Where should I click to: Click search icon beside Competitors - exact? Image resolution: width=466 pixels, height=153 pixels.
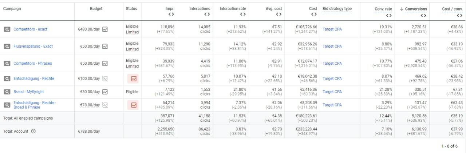point(7,29)
